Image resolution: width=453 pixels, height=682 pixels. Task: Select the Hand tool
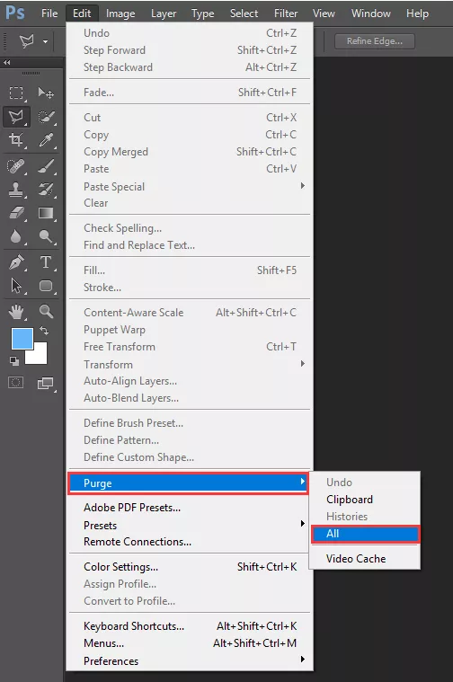(16, 312)
